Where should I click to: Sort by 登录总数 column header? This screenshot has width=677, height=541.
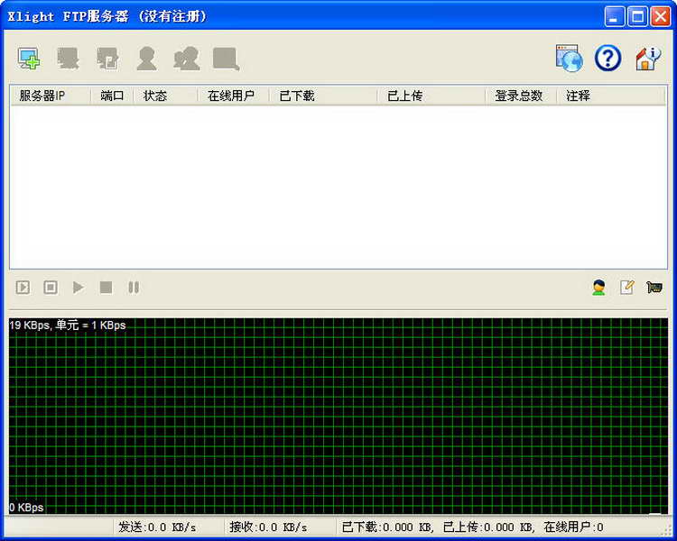521,96
